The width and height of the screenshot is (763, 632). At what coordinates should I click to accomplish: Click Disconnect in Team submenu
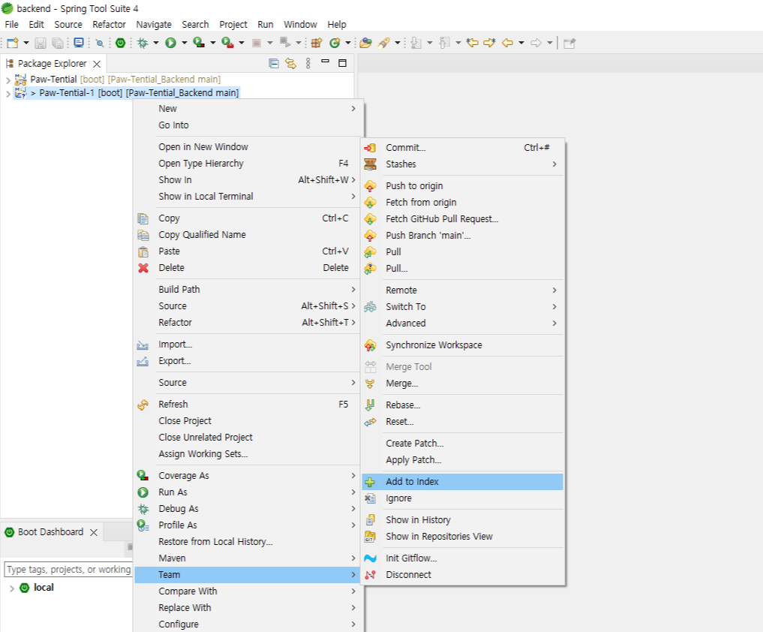(x=462, y=575)
